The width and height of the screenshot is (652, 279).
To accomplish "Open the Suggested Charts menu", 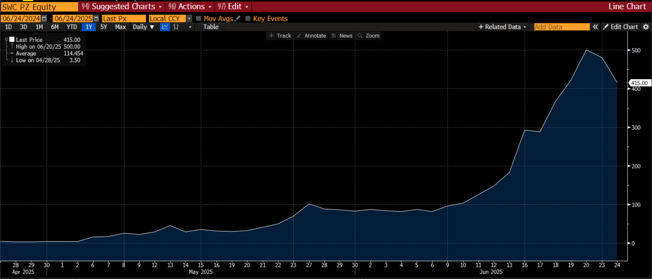I will [x=122, y=6].
